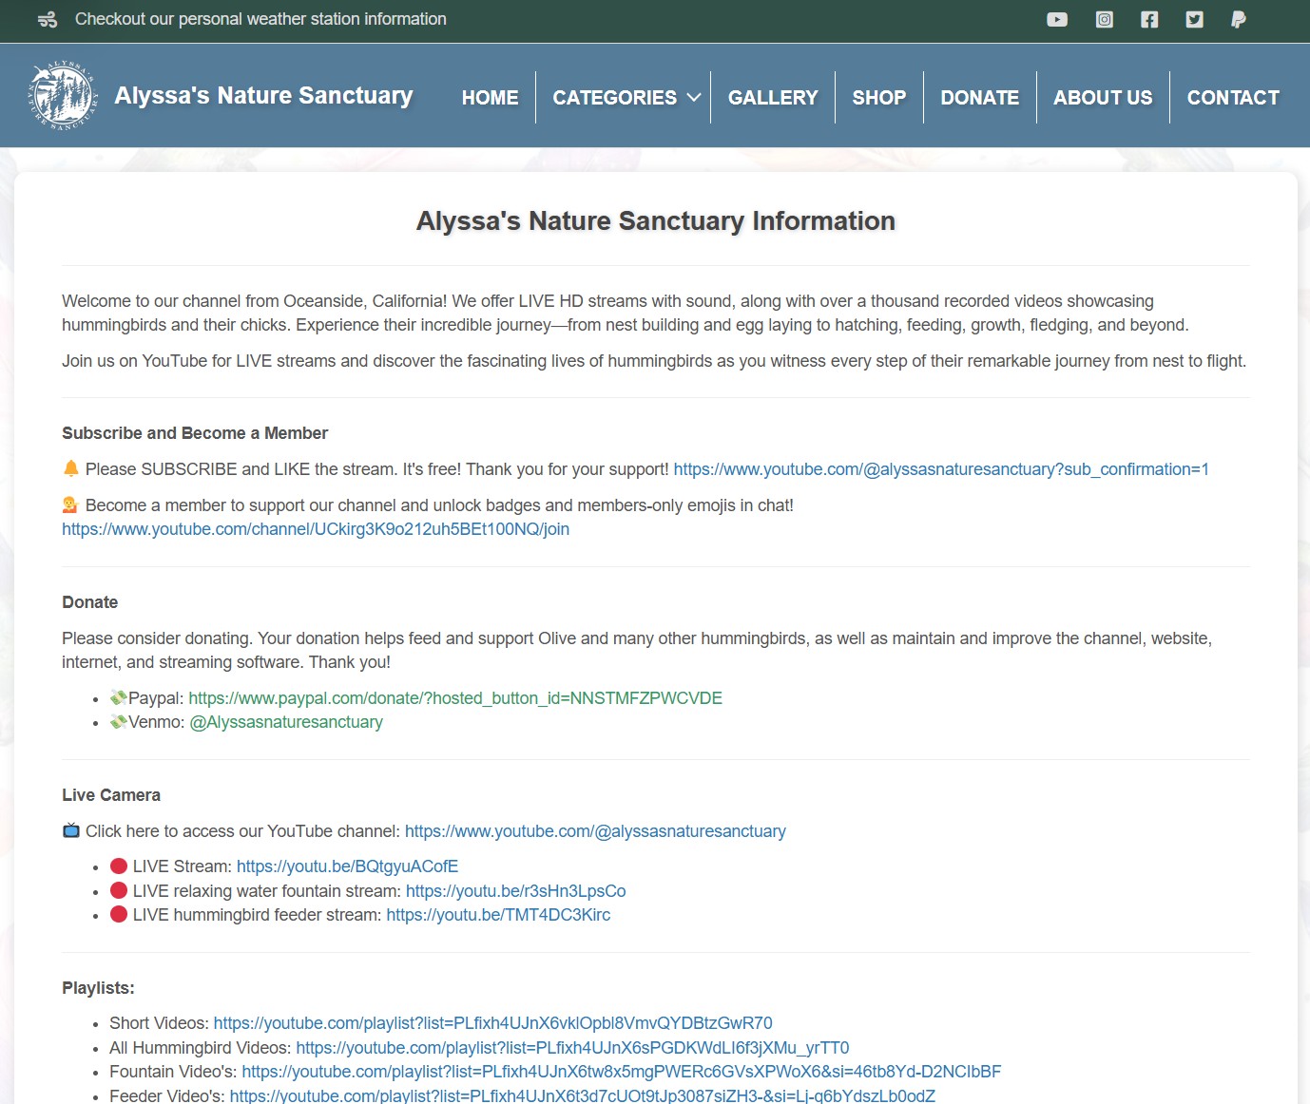Expand the Categories dropdown chevron
1310x1104 pixels.
point(694,98)
